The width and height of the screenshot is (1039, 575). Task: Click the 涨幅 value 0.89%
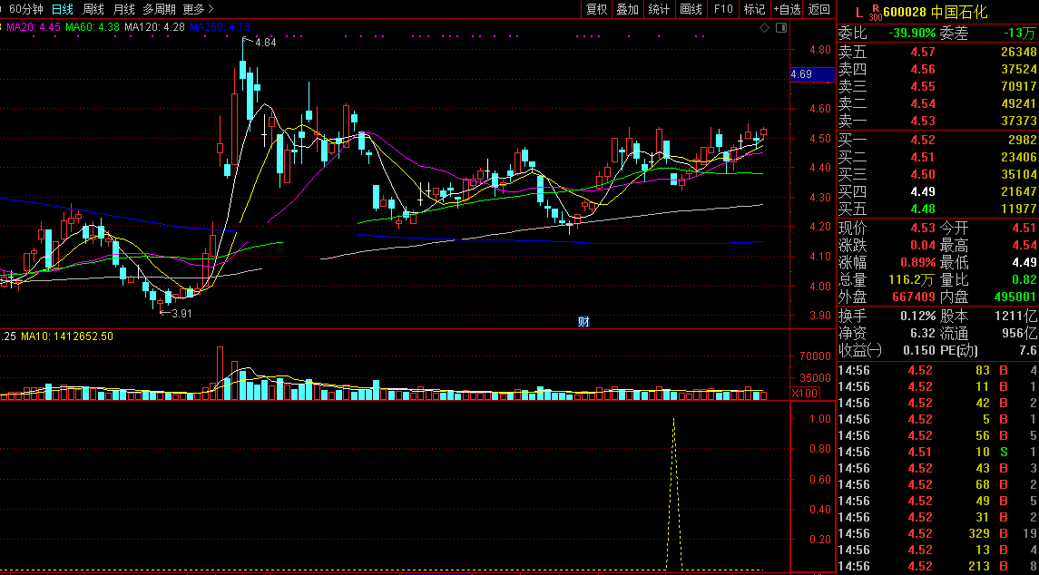click(917, 263)
